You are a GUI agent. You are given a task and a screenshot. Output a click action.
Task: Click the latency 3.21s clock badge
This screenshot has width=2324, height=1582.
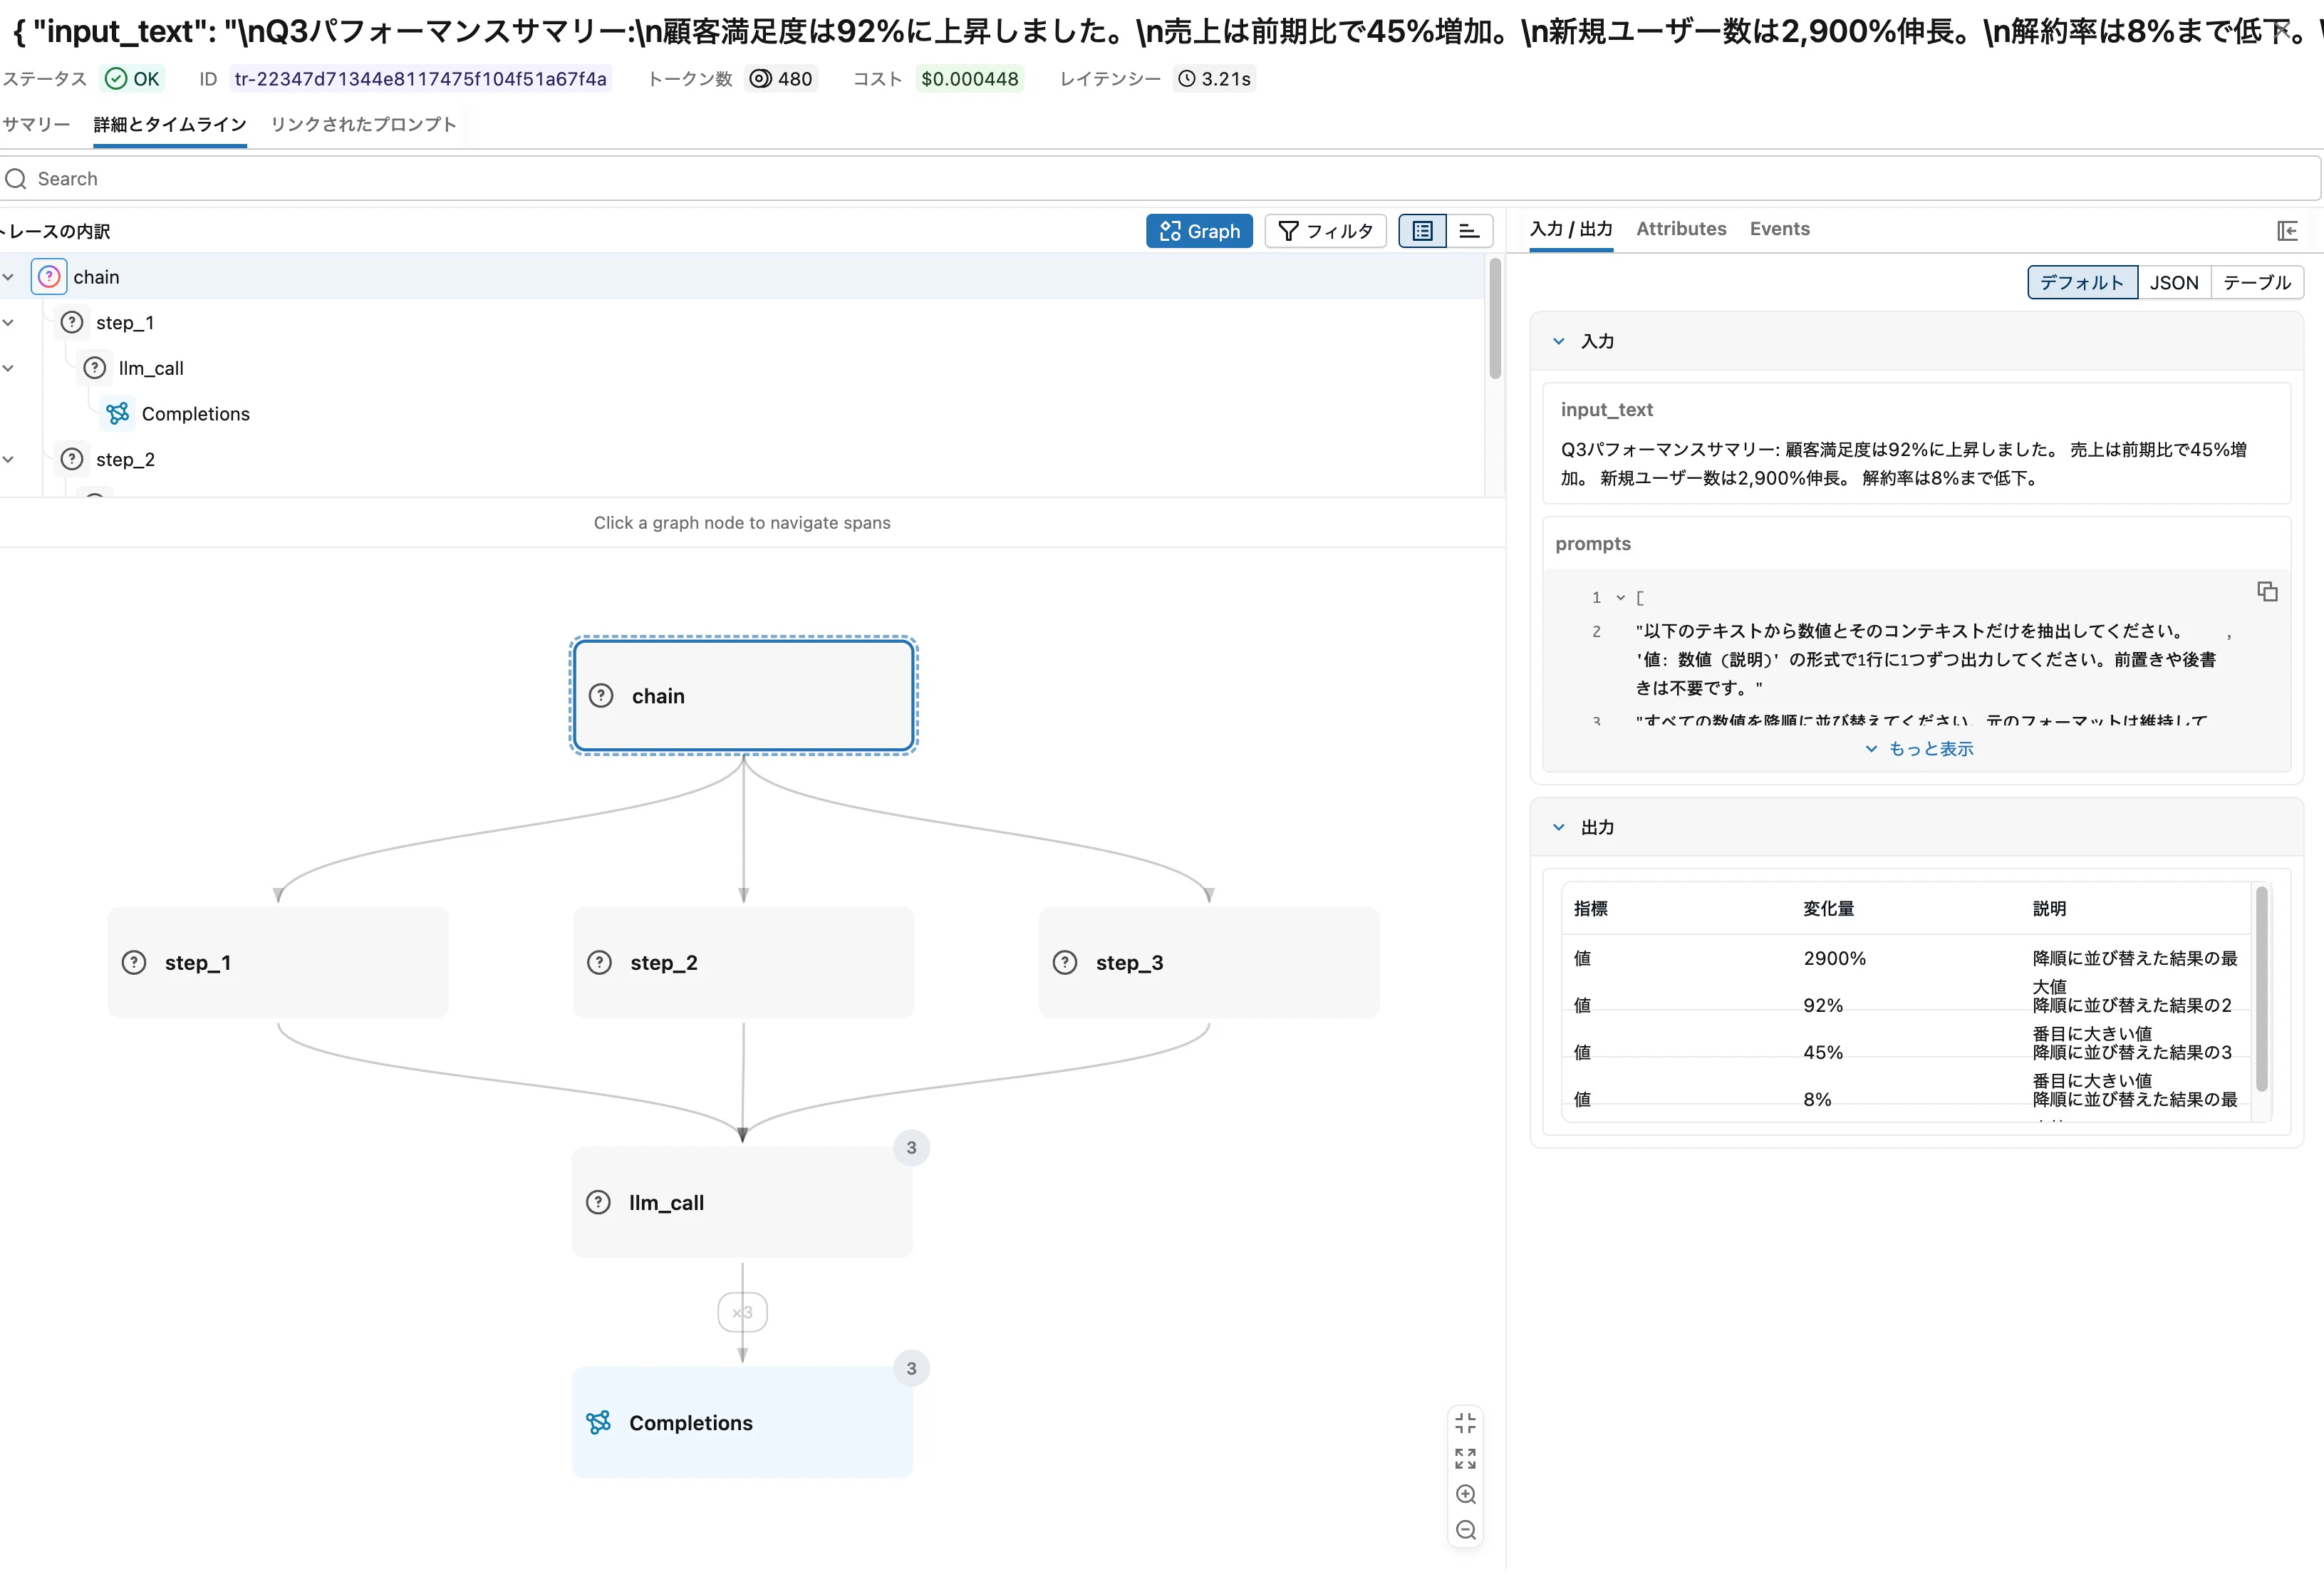(x=1214, y=79)
